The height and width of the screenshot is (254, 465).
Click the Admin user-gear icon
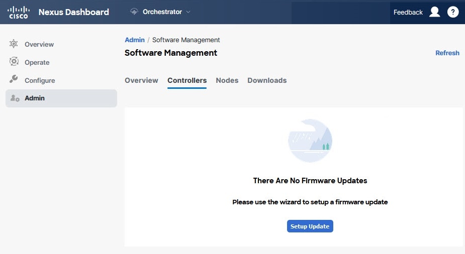coord(15,98)
